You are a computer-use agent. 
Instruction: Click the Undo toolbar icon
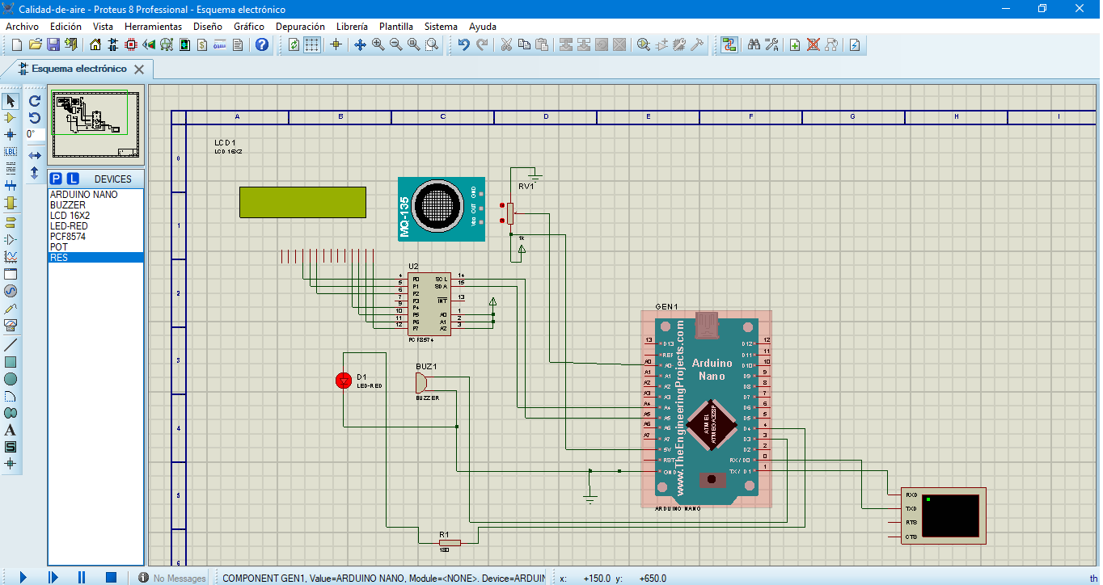[463, 44]
